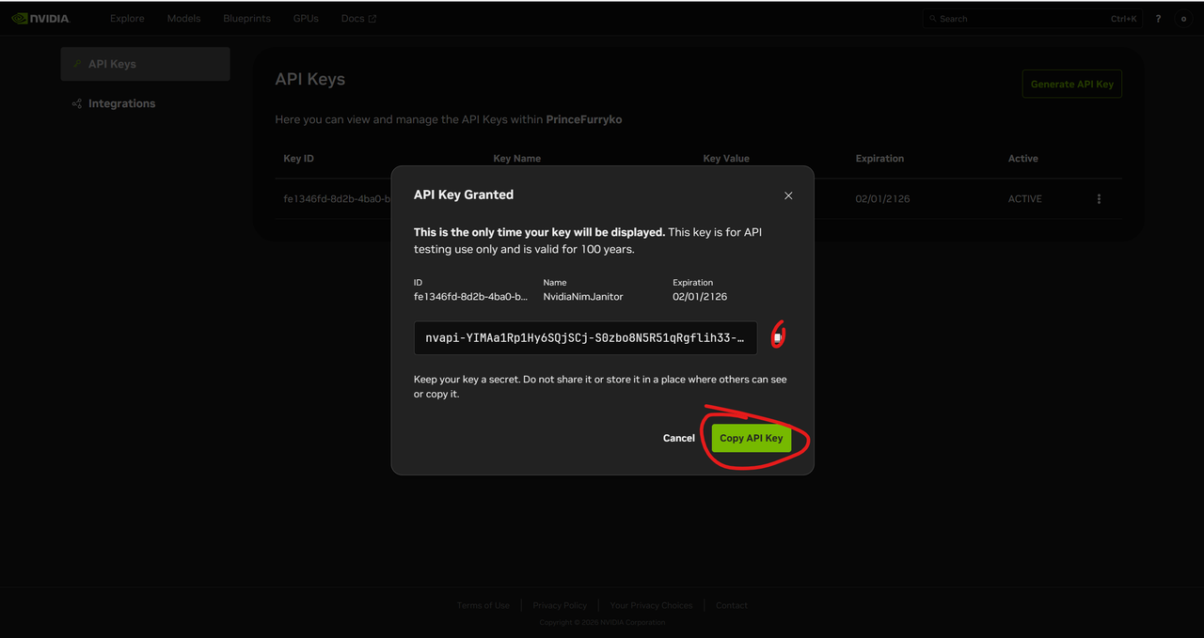This screenshot has width=1204, height=638.
Task: Open the Explore menu item
Action: pyautogui.click(x=127, y=19)
